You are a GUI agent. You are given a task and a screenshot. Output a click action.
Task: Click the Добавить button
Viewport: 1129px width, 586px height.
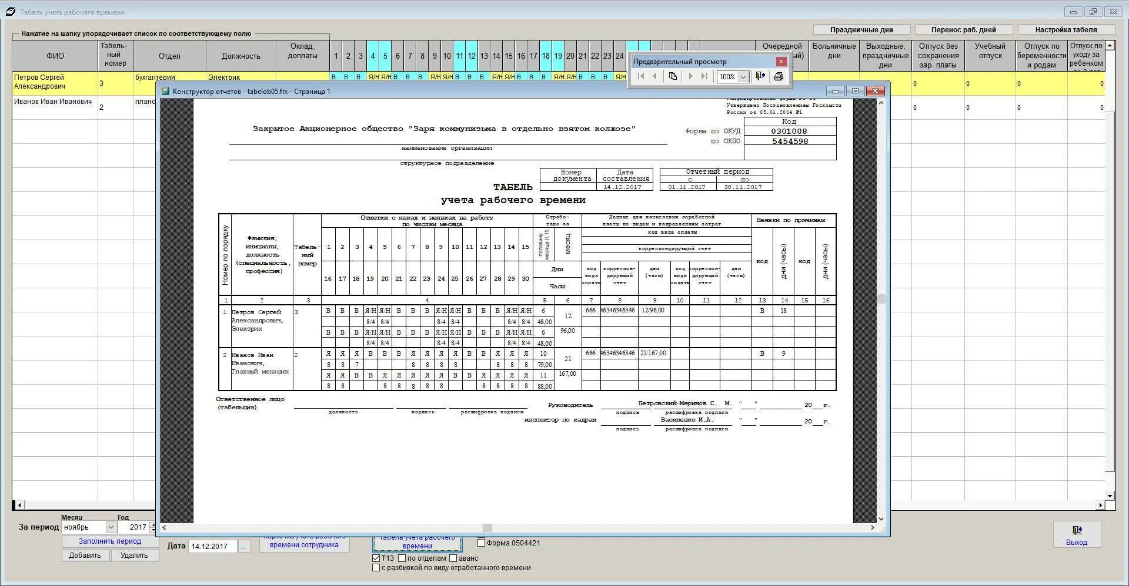[x=85, y=555]
